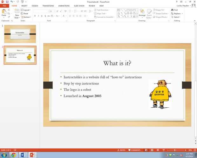Switch to the ANIMATIONS tab
Image resolution: width=197 pixels, height=158 pixels.
pos(64,6)
